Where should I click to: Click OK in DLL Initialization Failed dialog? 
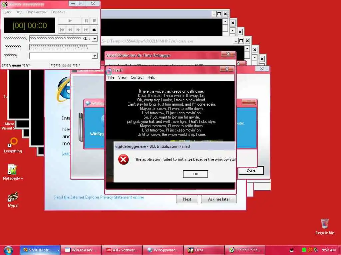pos(195,174)
